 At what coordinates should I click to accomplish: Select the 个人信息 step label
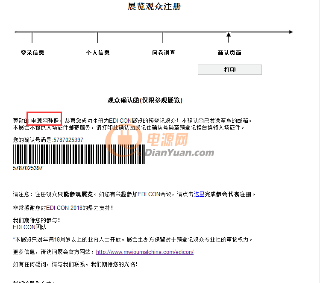tap(98, 53)
